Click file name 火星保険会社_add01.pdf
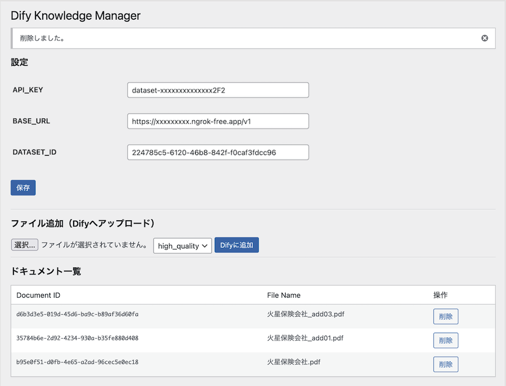Screen dimensions: 506x386 click(x=305, y=338)
